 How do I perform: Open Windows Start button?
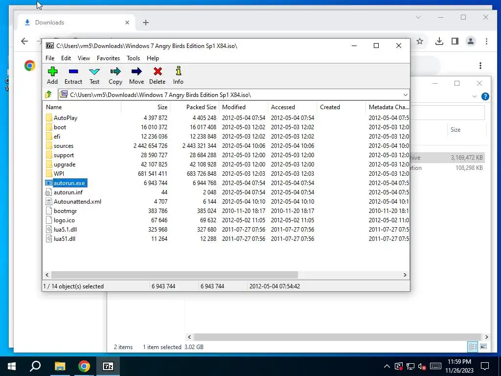click(12, 366)
